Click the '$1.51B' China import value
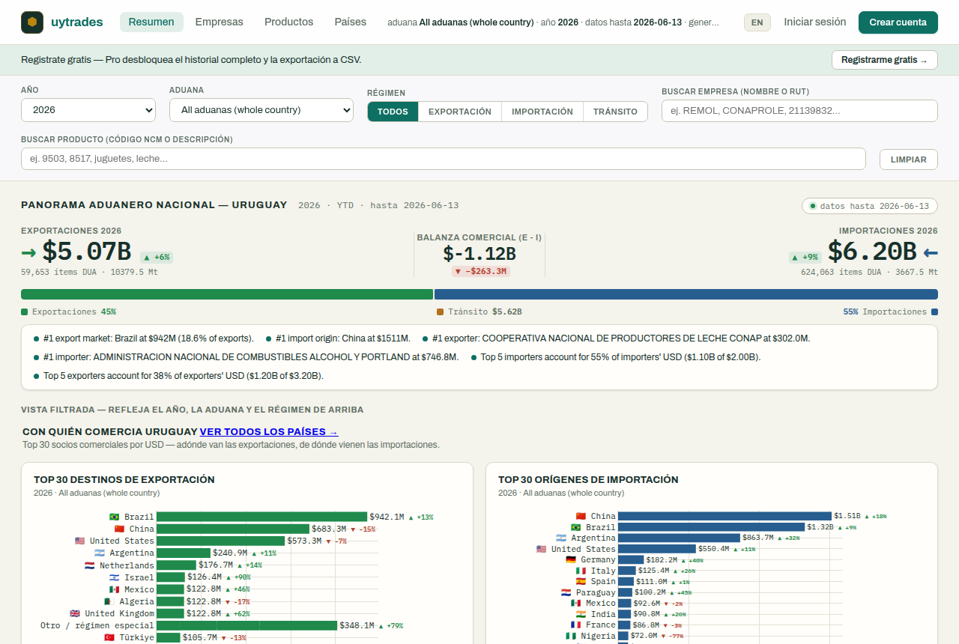The height and width of the screenshot is (644, 959). [847, 516]
